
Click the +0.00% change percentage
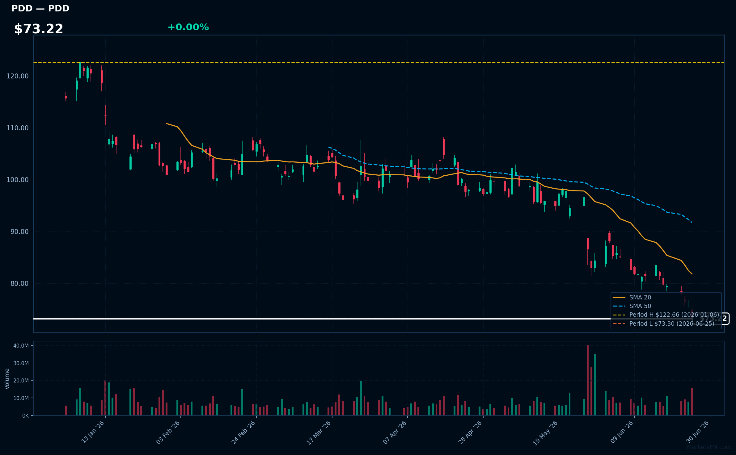click(x=188, y=27)
